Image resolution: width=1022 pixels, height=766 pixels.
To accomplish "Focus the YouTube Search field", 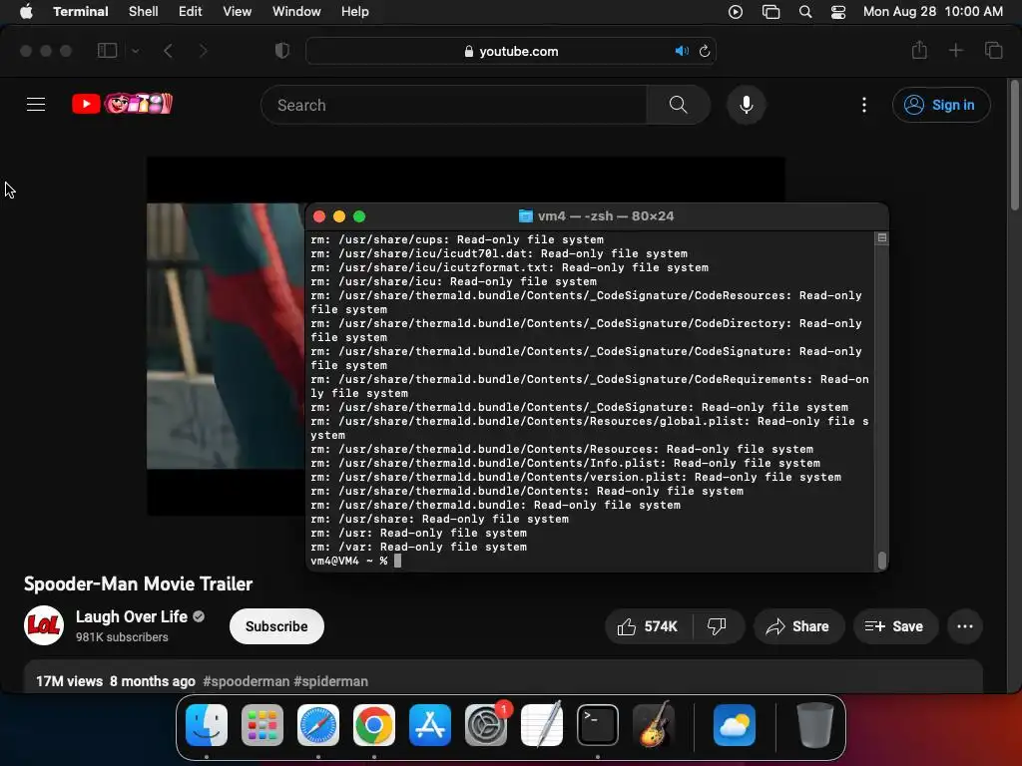I will pos(454,105).
